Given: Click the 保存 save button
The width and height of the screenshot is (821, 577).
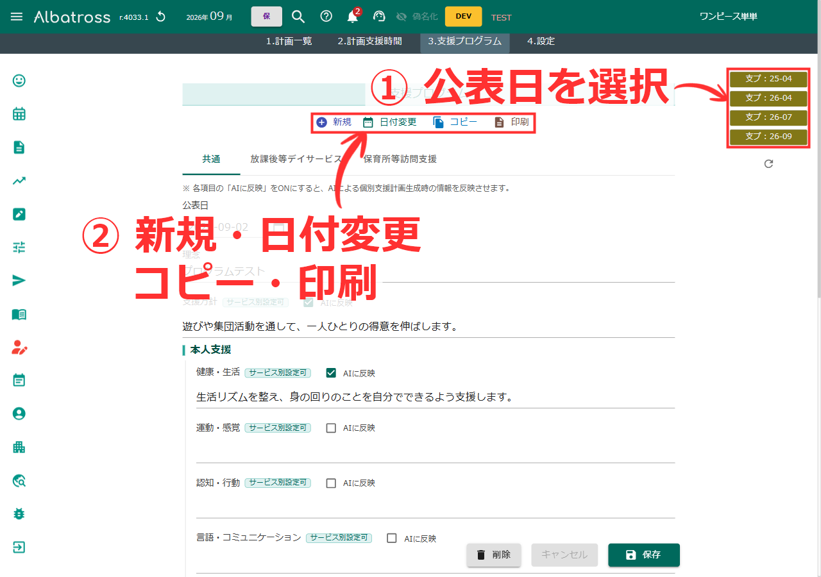Looking at the screenshot, I should [x=644, y=555].
